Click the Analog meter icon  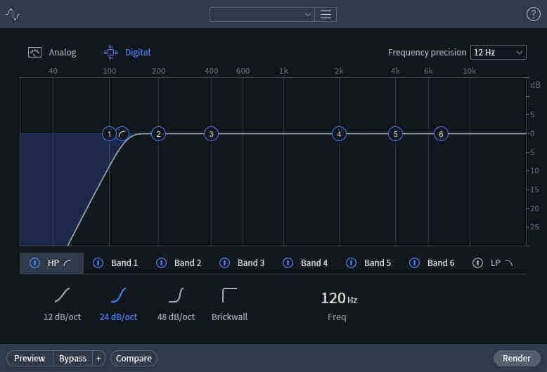tap(34, 52)
